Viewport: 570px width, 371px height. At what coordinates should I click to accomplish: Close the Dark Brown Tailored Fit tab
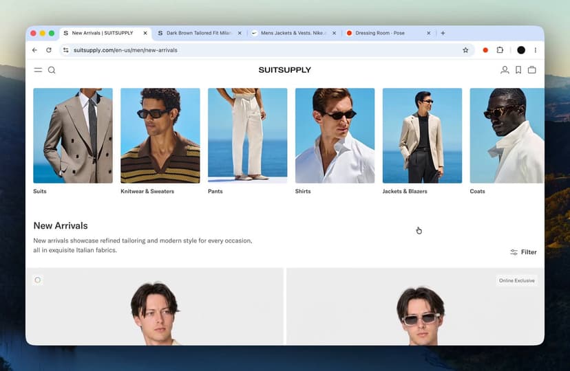coord(240,33)
